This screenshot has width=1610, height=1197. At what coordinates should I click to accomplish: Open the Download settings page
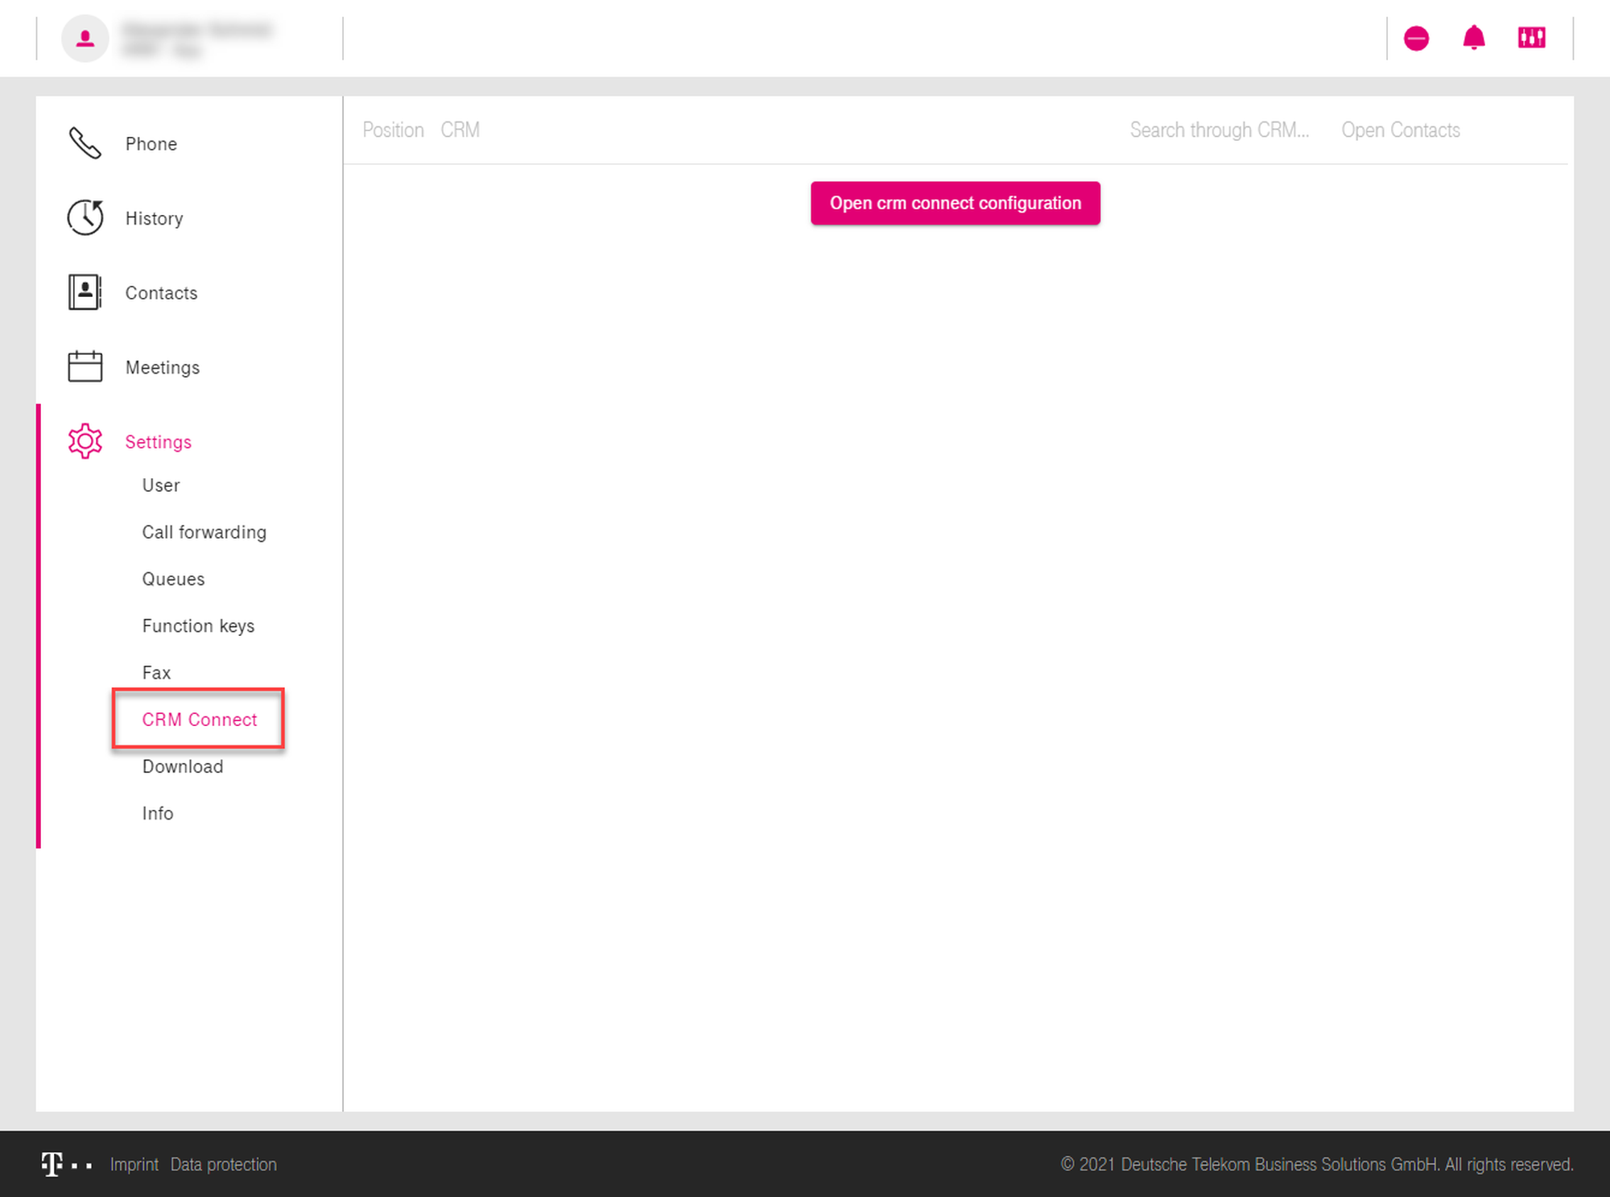pos(183,766)
